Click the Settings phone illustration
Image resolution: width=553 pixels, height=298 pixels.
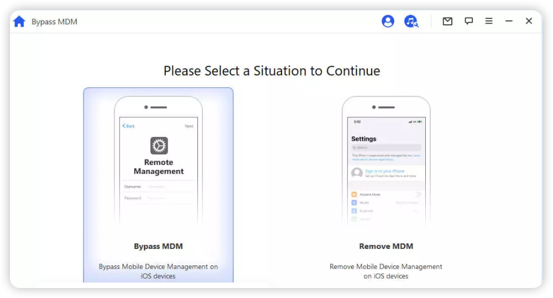tap(386, 161)
